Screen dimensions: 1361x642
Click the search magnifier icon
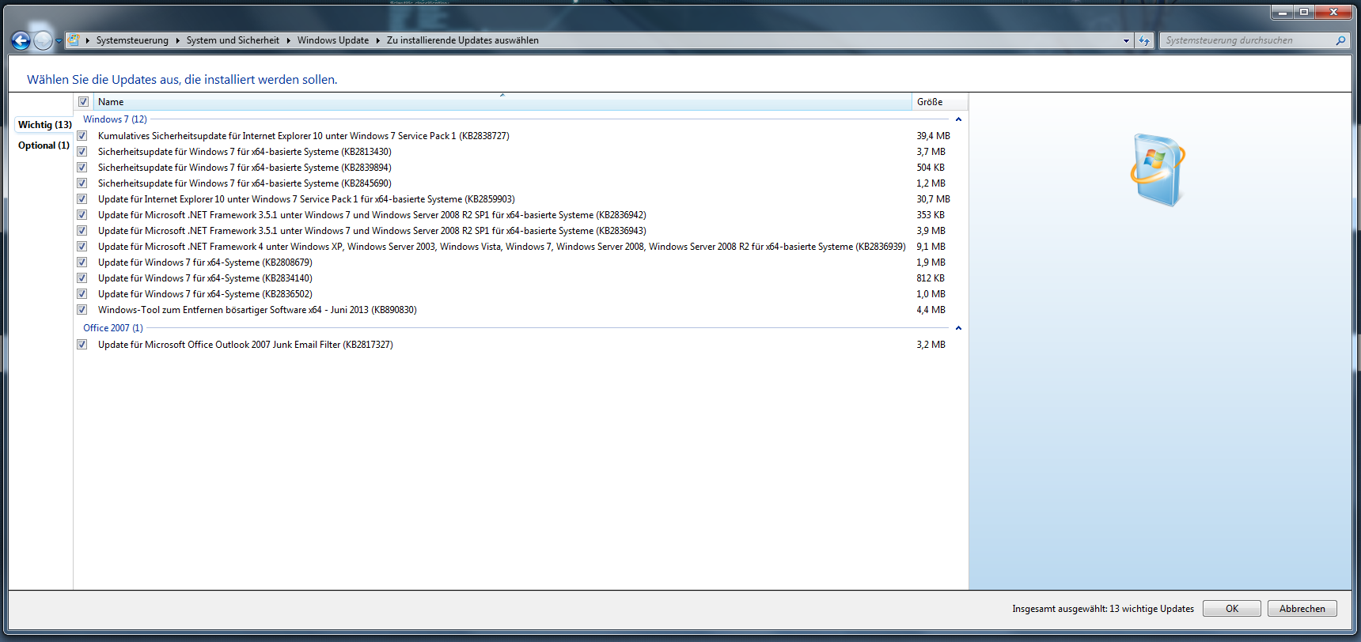pos(1340,40)
